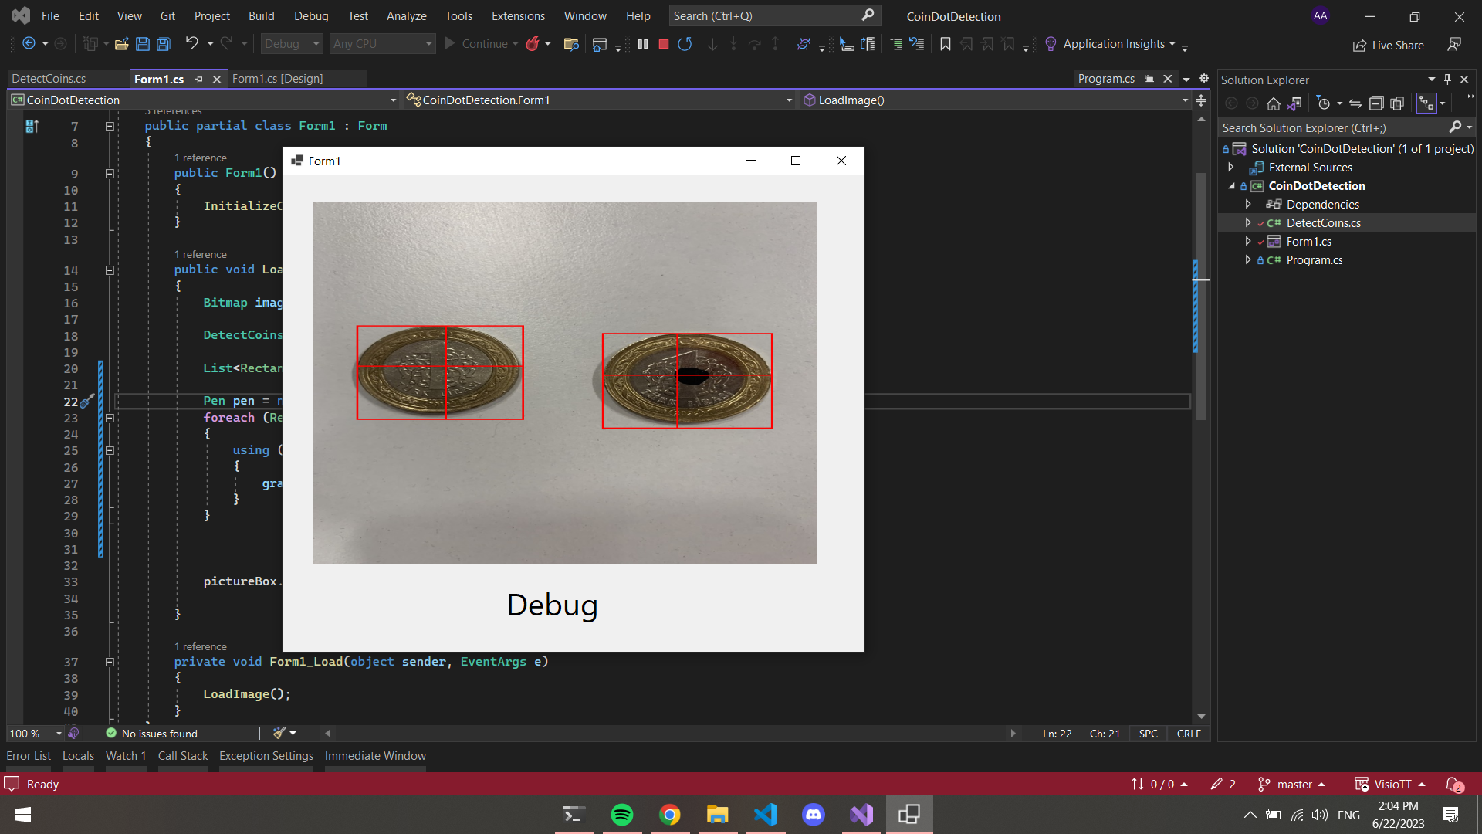
Task: Click the Hot Reload flame icon
Action: coord(533,44)
